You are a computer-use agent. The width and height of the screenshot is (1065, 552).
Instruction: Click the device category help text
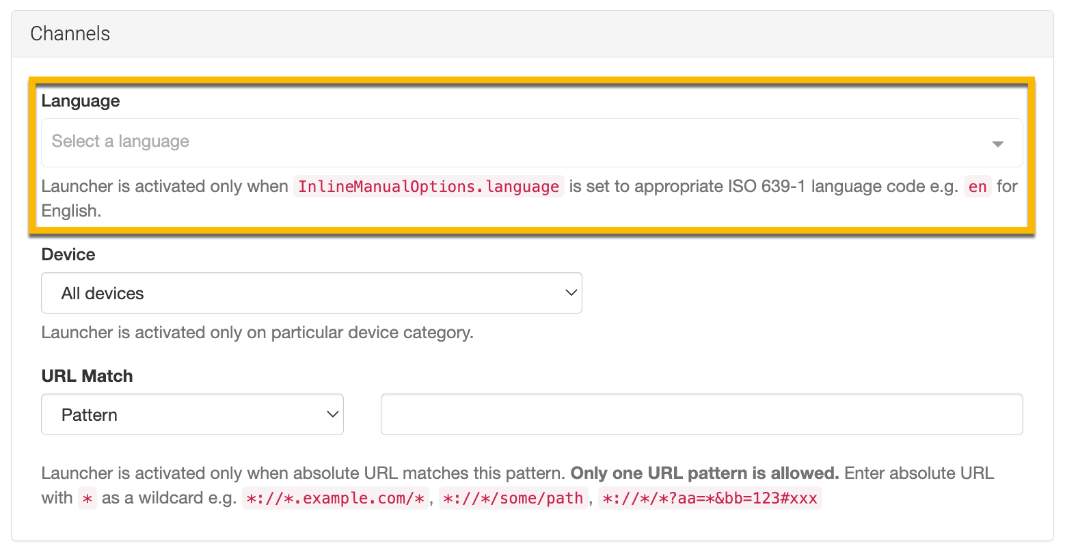(x=257, y=333)
